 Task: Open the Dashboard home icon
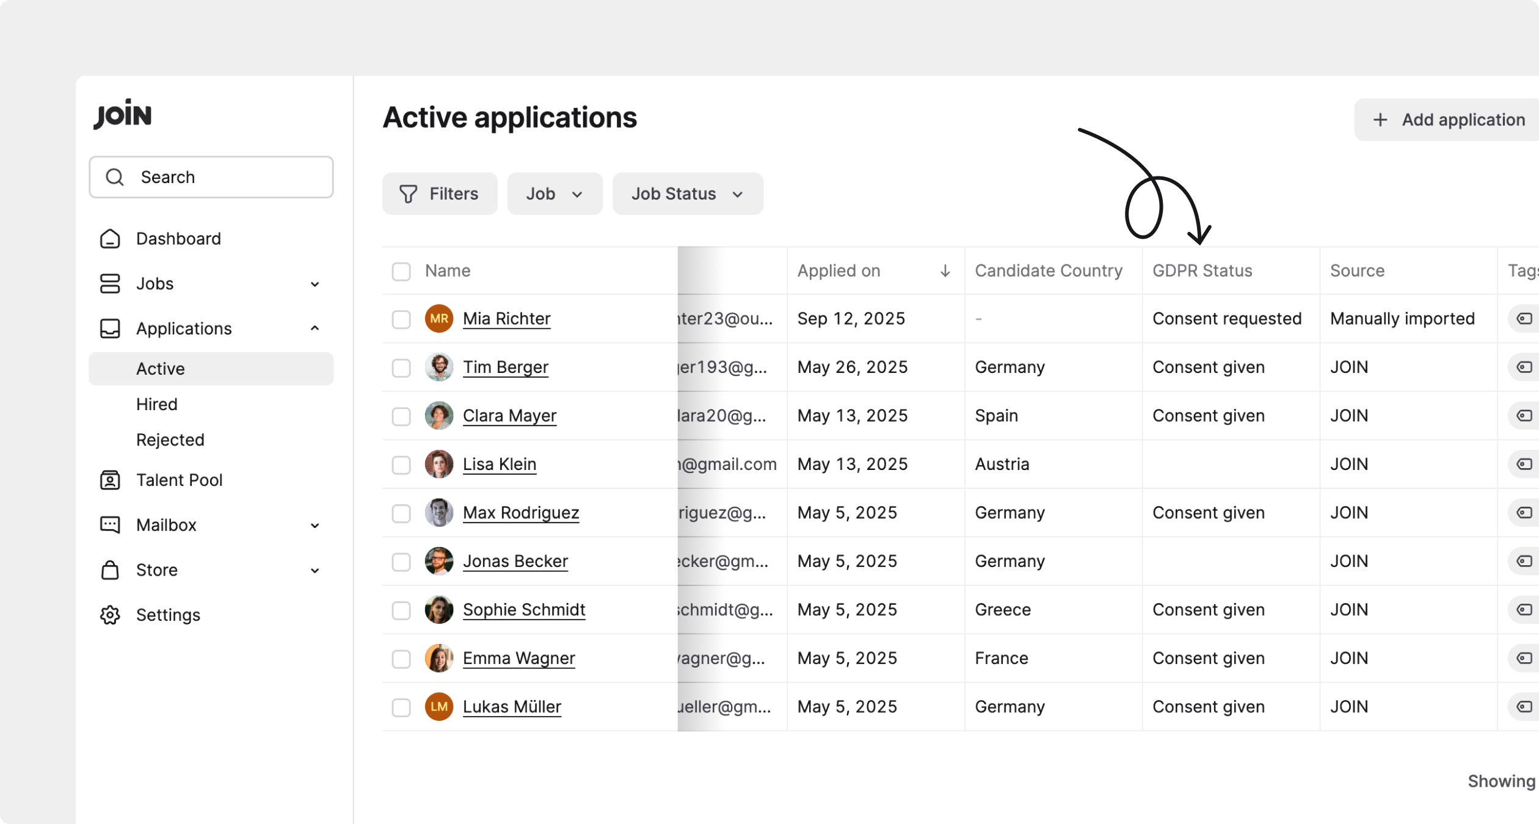pos(110,239)
